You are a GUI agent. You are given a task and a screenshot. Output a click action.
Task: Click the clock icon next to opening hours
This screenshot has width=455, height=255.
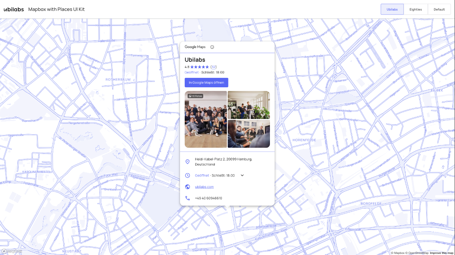[188, 175]
